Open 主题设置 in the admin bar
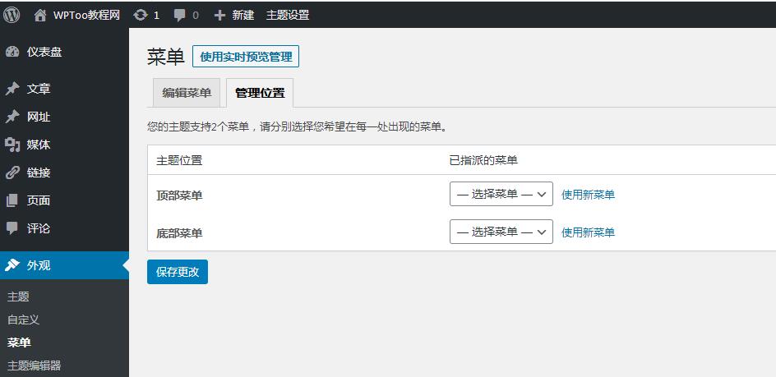Screen dimensions: 776x377 tap(288, 15)
